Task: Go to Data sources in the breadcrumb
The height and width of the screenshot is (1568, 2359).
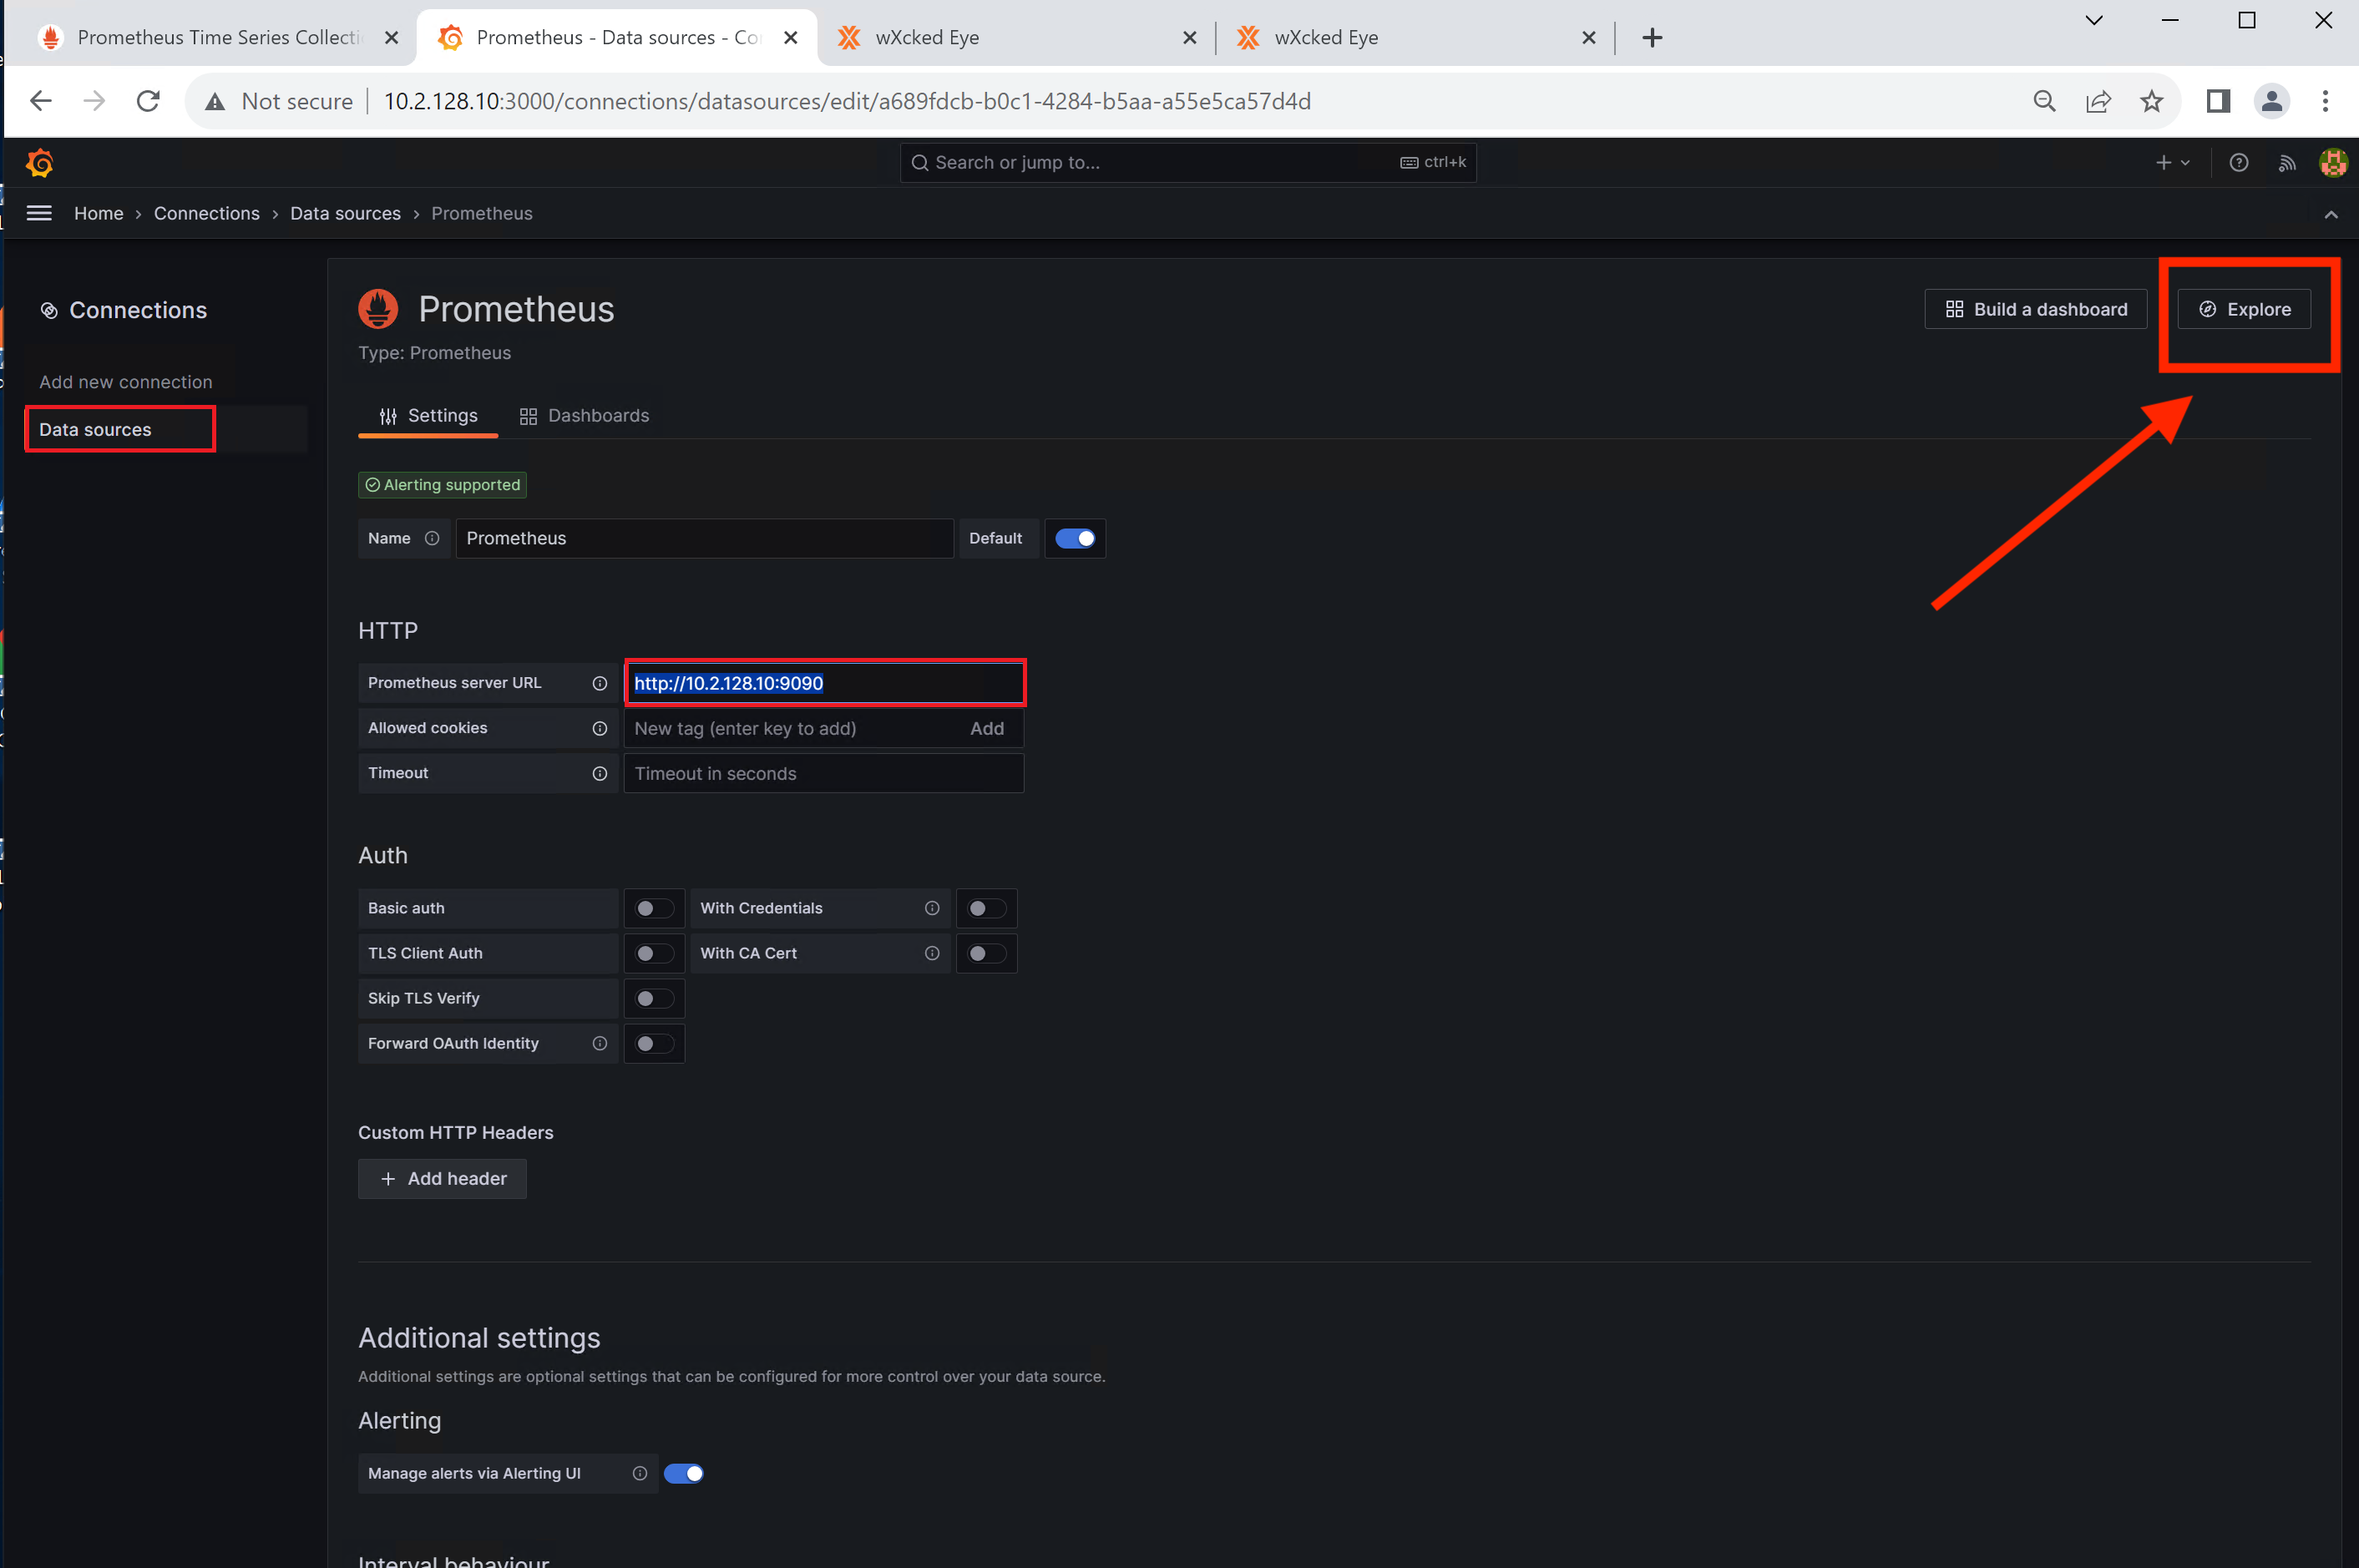Action: [345, 213]
